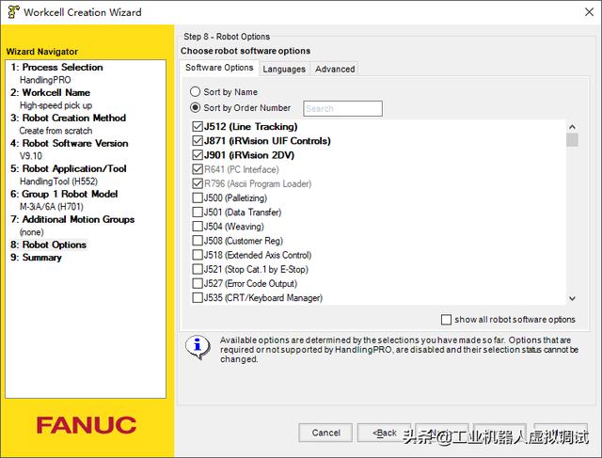Click the R796 (Ascii Program Loader) checkbox
The height and width of the screenshot is (458, 602).
pos(198,183)
